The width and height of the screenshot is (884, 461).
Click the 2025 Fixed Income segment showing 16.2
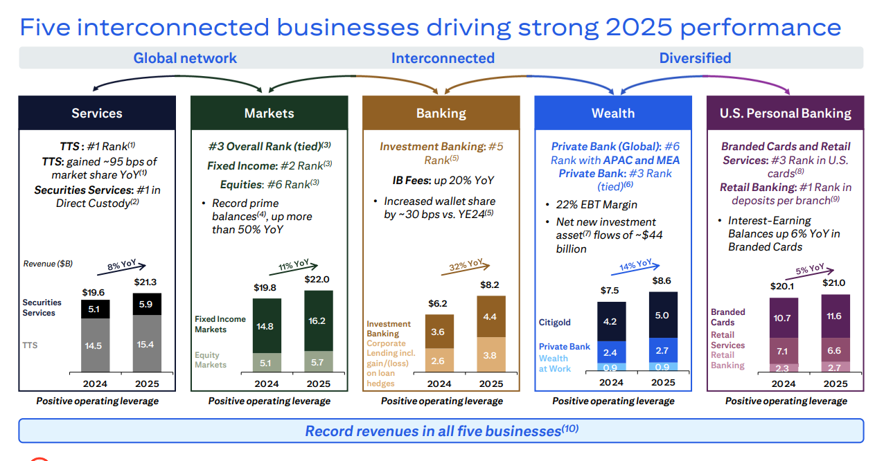(x=318, y=321)
